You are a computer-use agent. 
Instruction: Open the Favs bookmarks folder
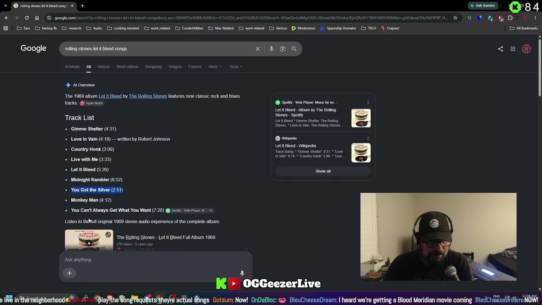23,28
